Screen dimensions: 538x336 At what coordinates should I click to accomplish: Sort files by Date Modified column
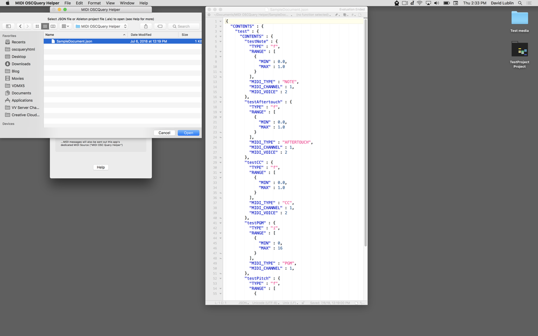click(x=153, y=34)
